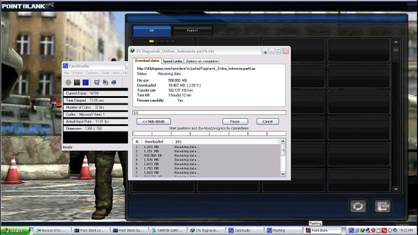Click the blue Stop recording button in CamStudio
The image size is (418, 235).
tap(86, 82)
